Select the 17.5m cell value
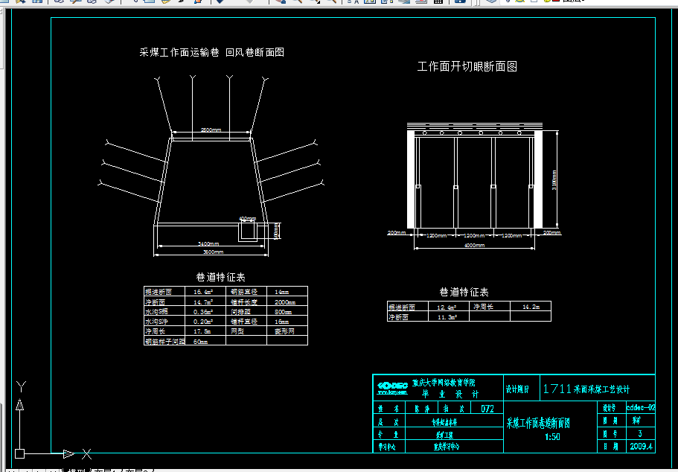This screenshot has height=472, width=678. 202,331
